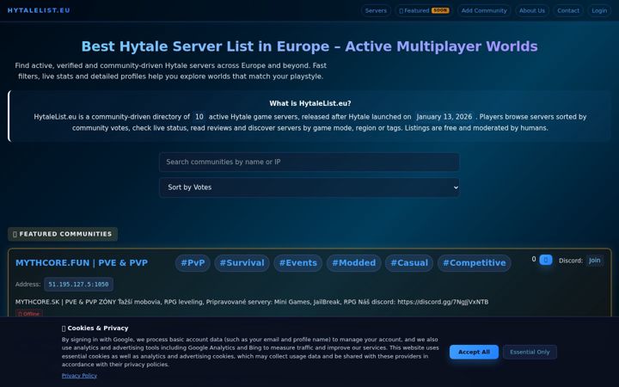
Task: Open the Privacy Policy link
Action: tap(79, 376)
